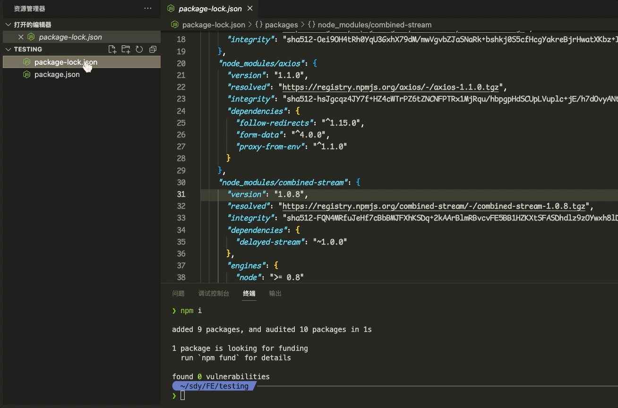Click the "follow-redirects" dependency key

pos(275,123)
